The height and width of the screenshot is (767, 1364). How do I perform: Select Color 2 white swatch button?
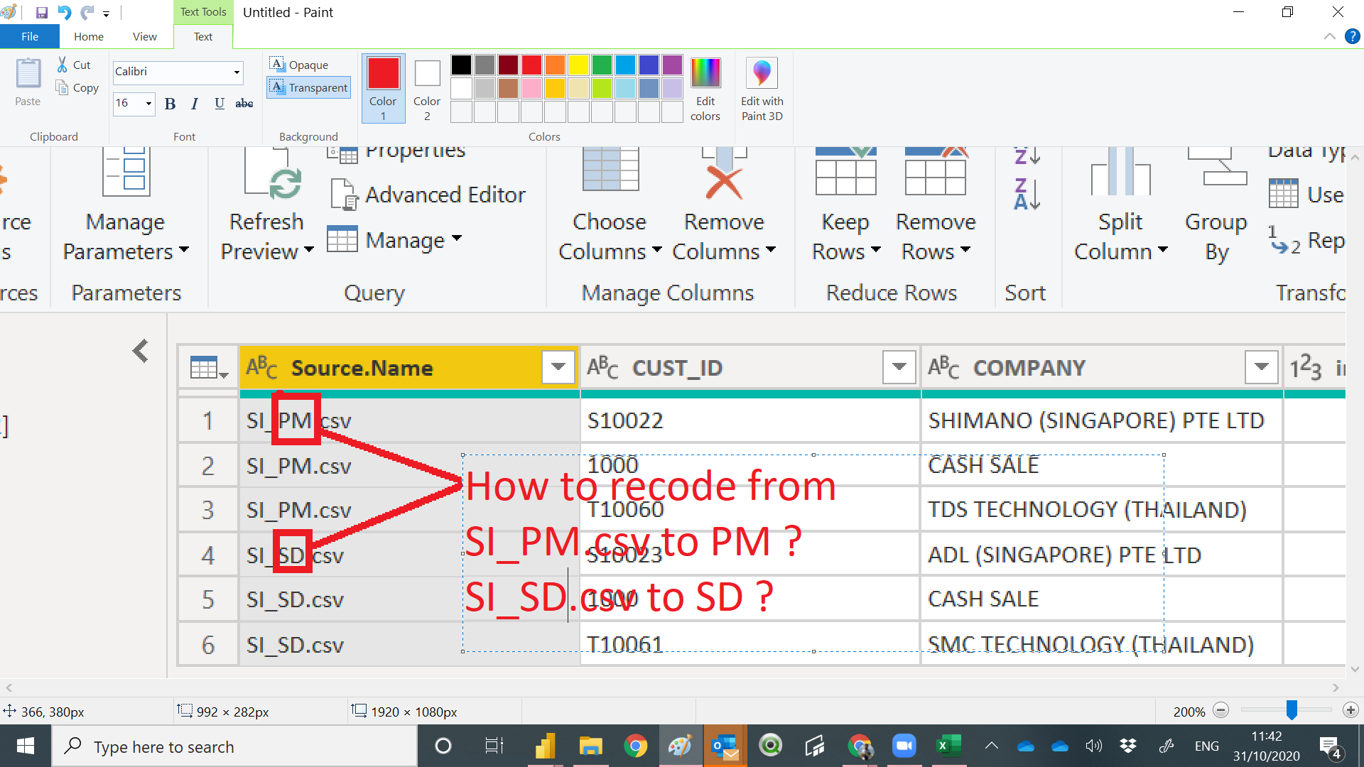pos(427,88)
